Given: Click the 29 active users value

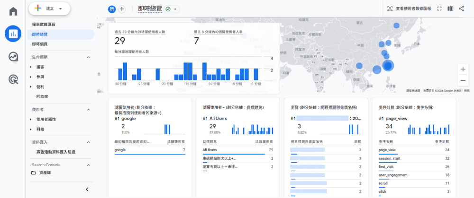Looking at the screenshot, I should (120, 41).
